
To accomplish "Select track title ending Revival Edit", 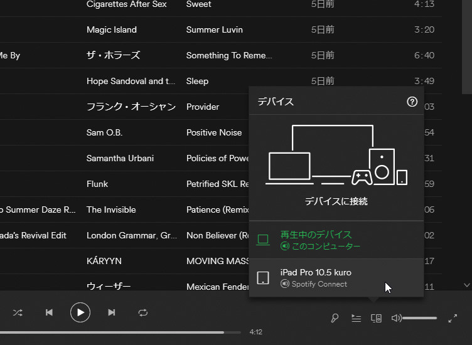I will click(x=33, y=235).
